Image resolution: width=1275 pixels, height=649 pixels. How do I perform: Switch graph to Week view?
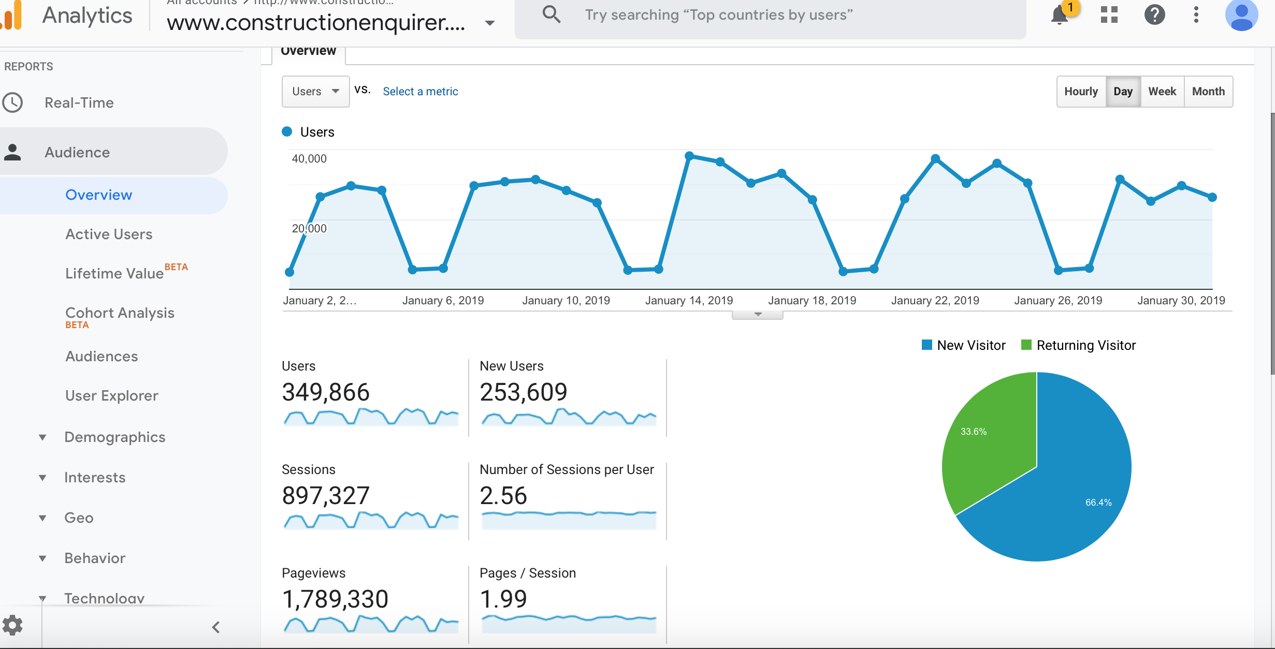[1162, 92]
